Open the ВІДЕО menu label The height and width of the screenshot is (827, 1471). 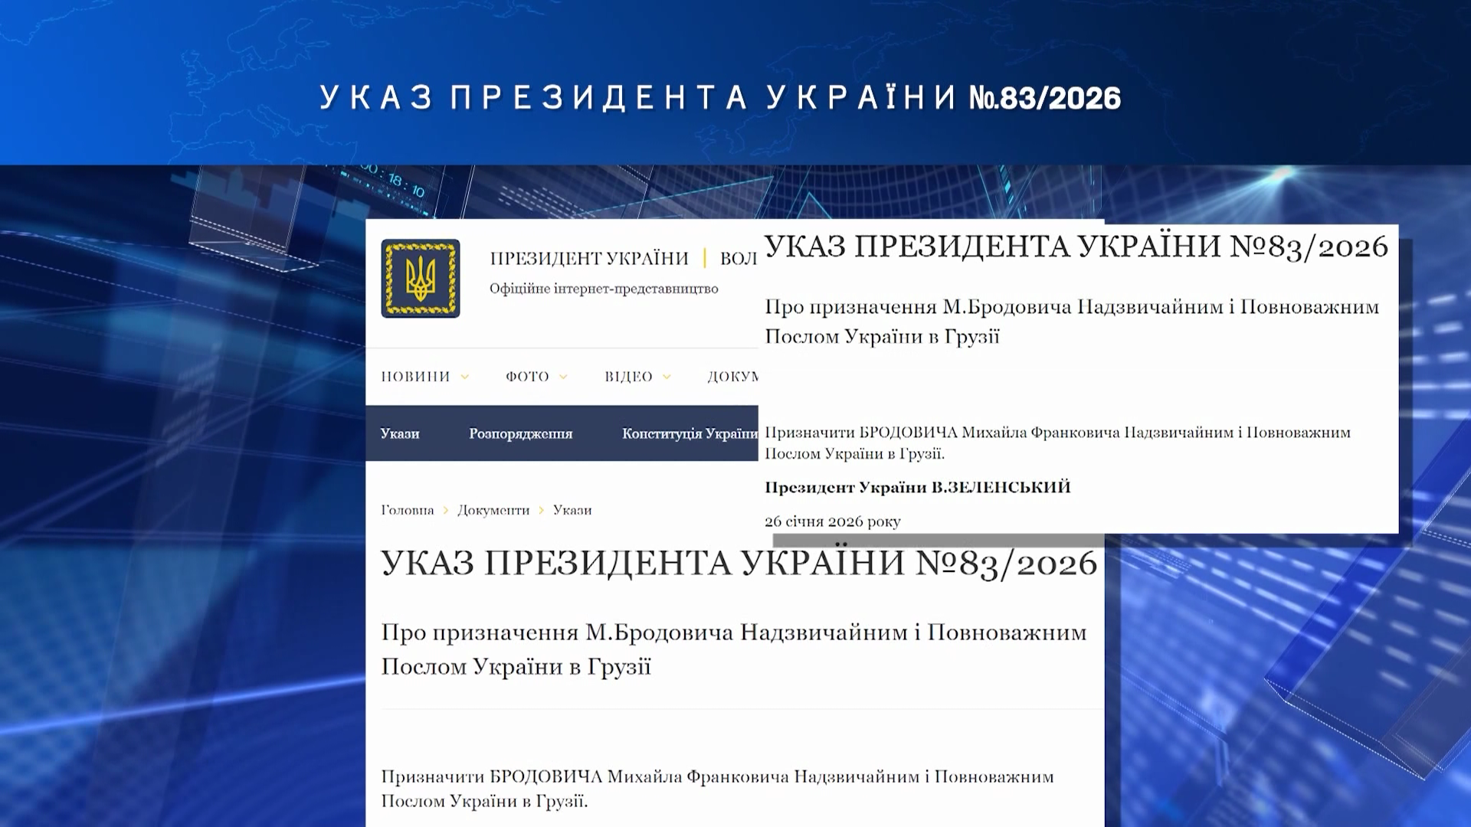628,377
